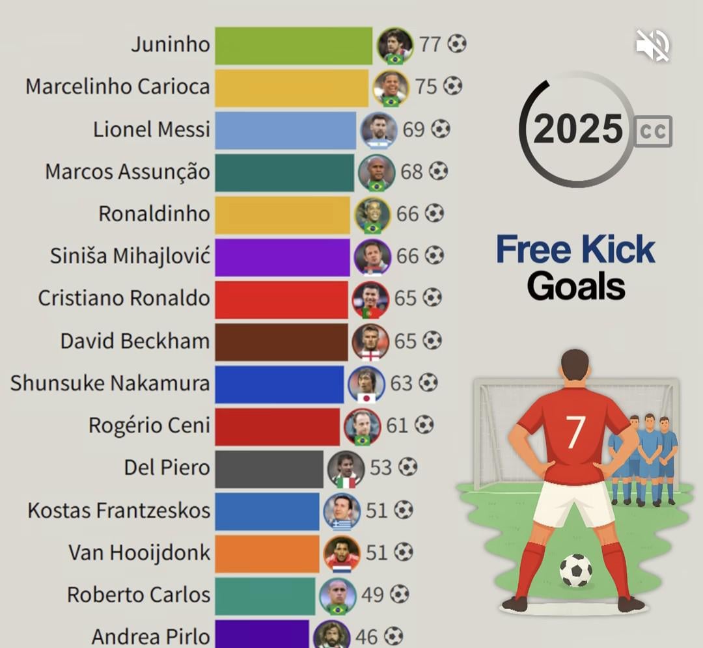Toggle closed captions with the CC button
Screen dimensions: 703x648
pos(653,131)
